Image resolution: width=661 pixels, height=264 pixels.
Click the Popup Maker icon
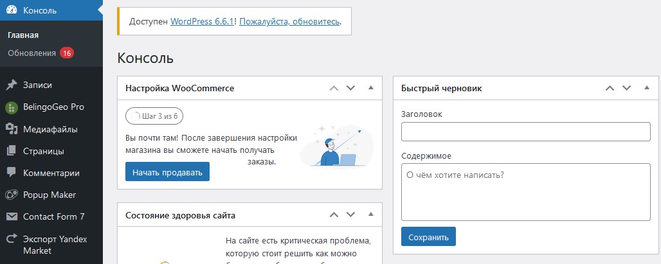point(12,195)
